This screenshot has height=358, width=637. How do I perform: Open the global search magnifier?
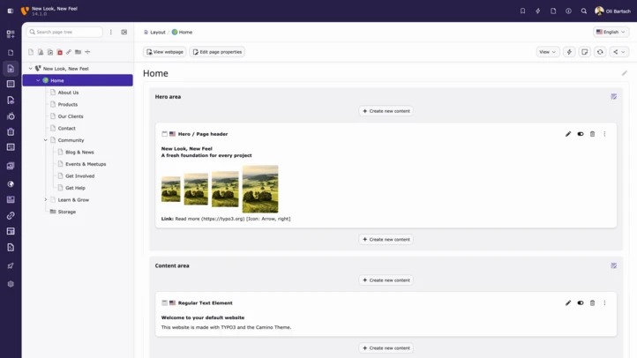tap(584, 11)
